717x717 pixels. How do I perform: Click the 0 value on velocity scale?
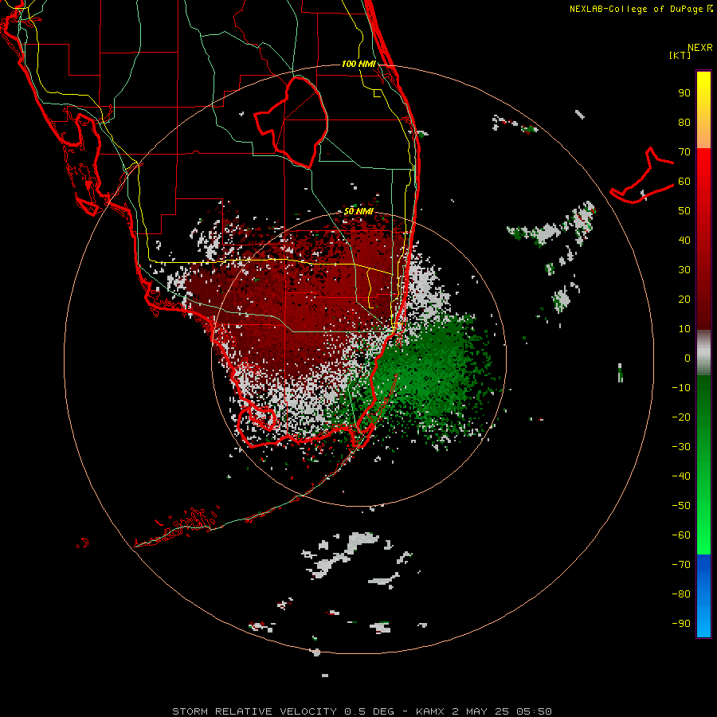tap(688, 358)
